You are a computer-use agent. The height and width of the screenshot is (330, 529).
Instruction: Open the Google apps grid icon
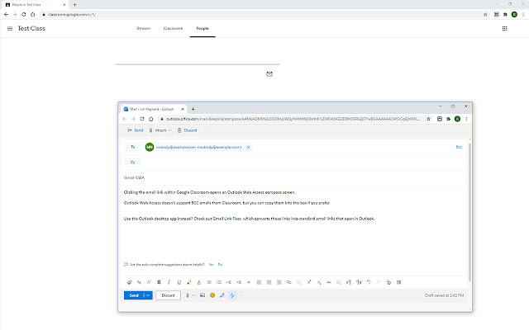[x=504, y=28]
